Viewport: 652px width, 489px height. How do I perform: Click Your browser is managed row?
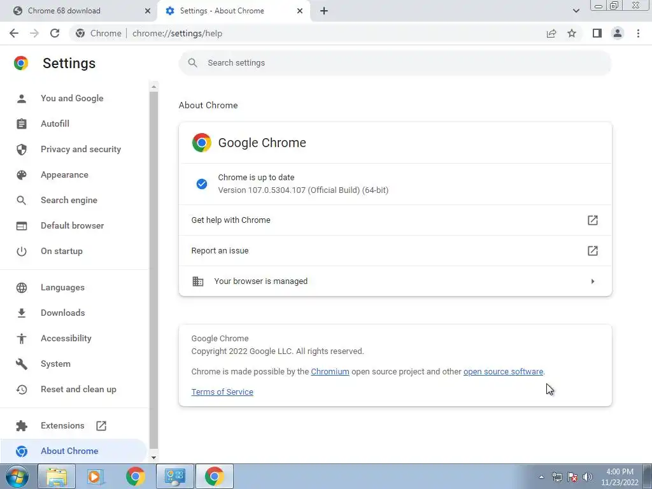pyautogui.click(x=395, y=281)
